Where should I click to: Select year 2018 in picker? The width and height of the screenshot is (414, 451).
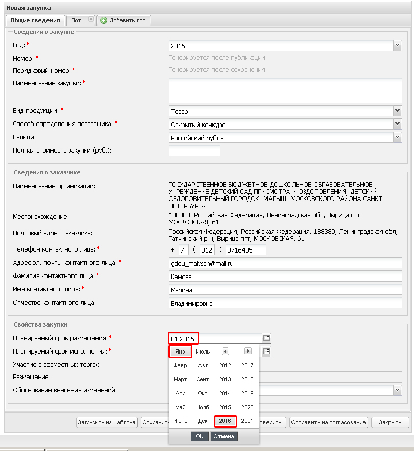pos(247,379)
